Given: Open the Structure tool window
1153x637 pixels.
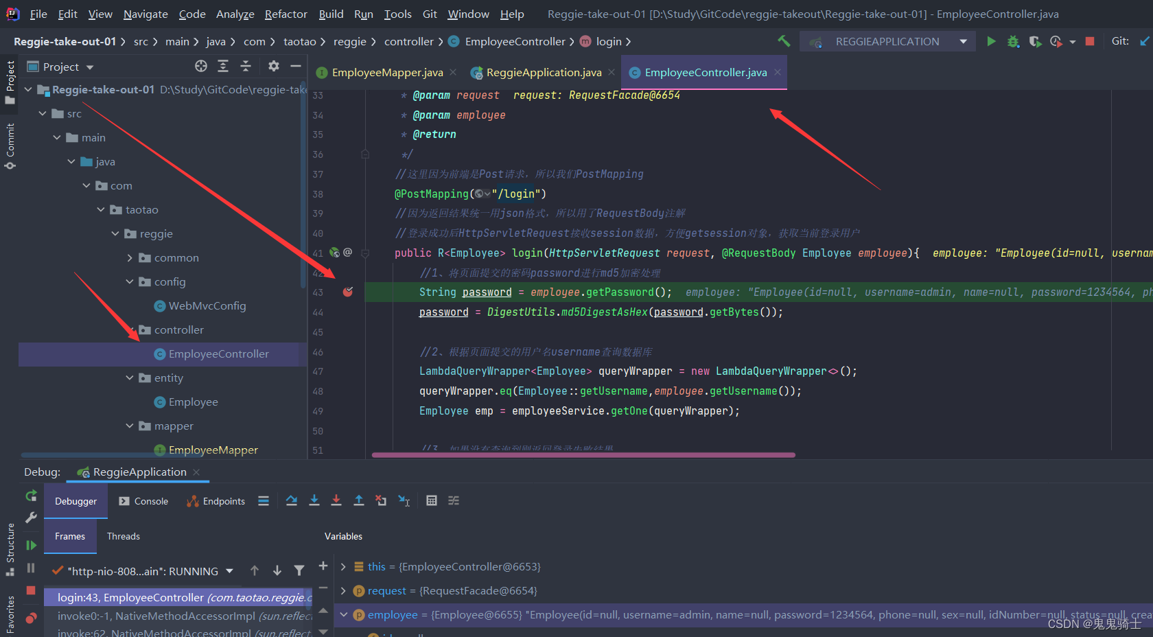Looking at the screenshot, I should point(10,549).
